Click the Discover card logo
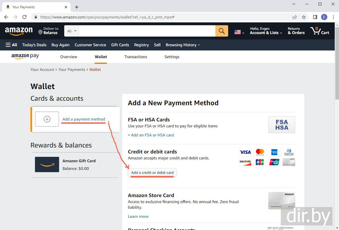Viewport: 339px width, 230px height. pos(245,162)
